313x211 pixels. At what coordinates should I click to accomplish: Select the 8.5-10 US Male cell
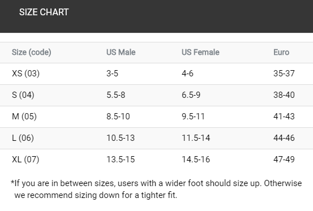point(118,117)
